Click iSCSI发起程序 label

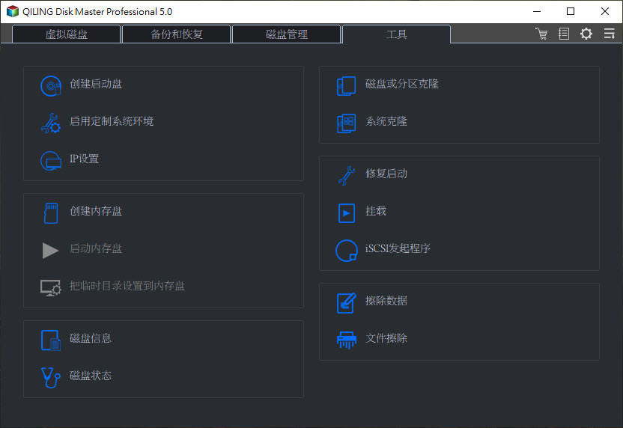[x=398, y=248]
